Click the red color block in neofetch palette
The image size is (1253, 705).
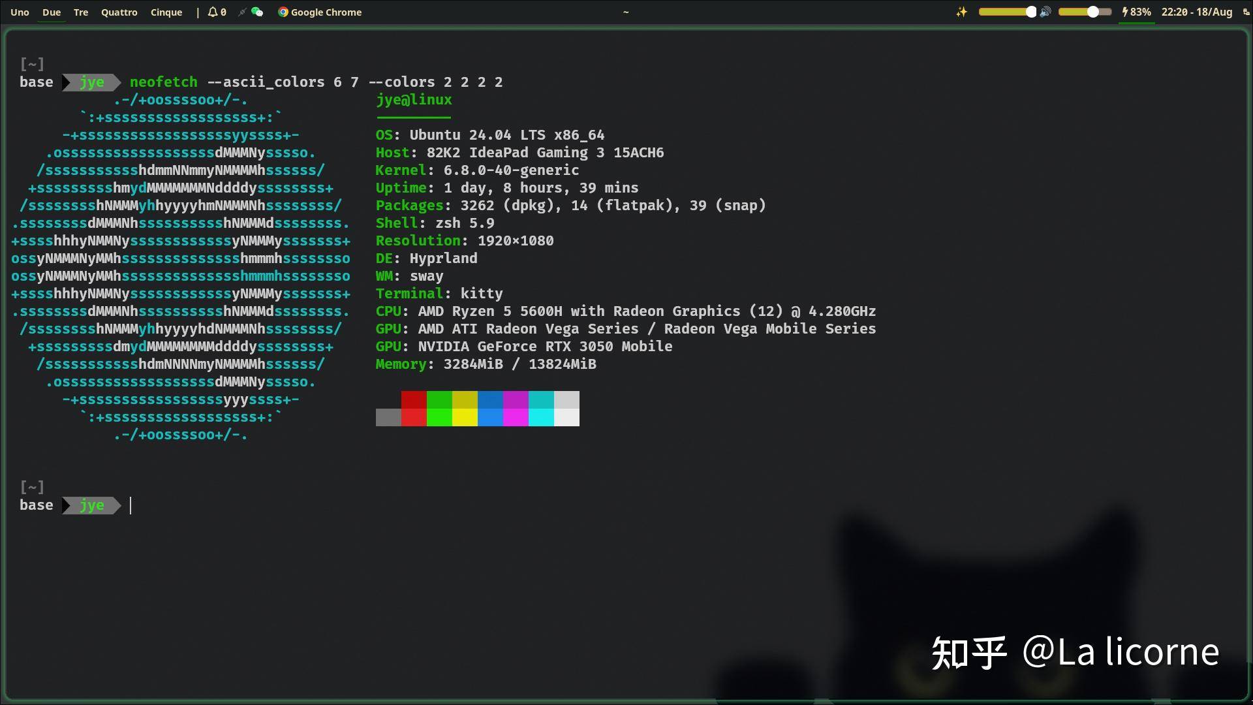414,399
